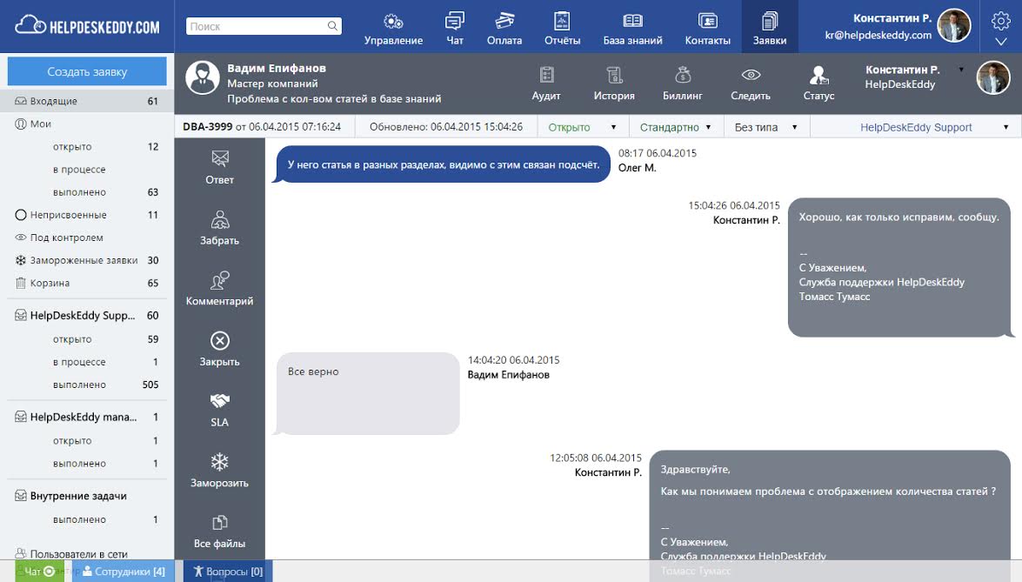Viewport: 1022px width, 582px height.
Task: Add a Комментарий using its icon
Action: tap(219, 285)
